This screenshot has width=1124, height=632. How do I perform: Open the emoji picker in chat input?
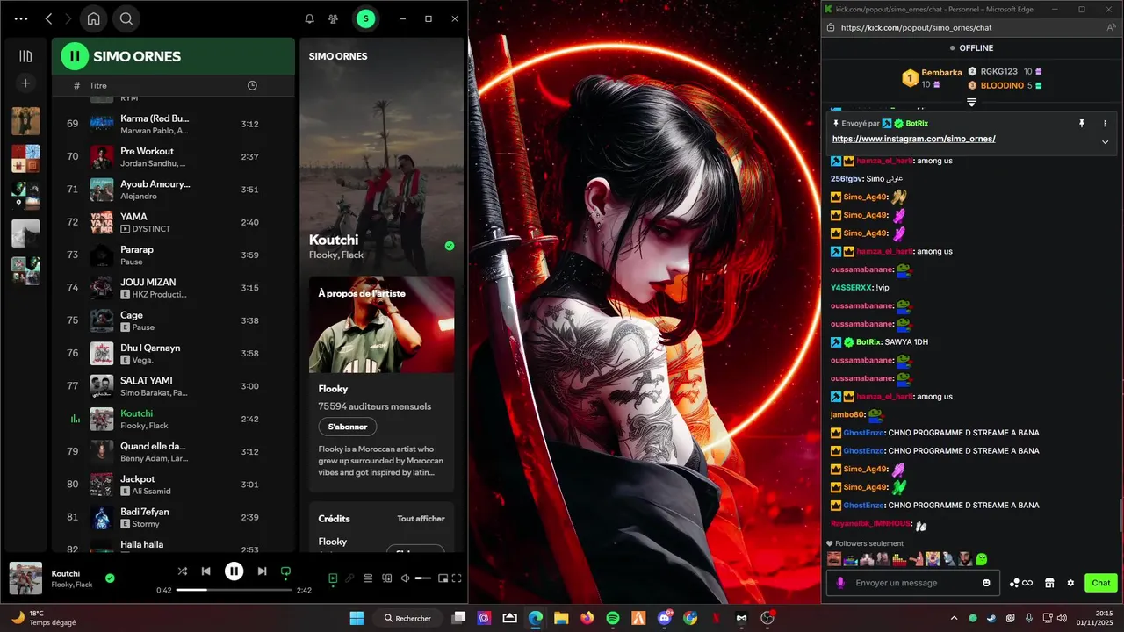(x=986, y=583)
